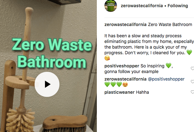Like zerowastecalifornia's reply with the heart icon

[x=192, y=82]
